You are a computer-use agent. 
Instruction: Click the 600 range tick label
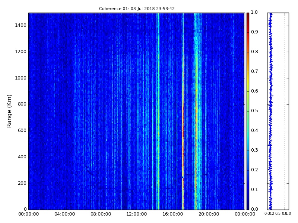click(22, 130)
